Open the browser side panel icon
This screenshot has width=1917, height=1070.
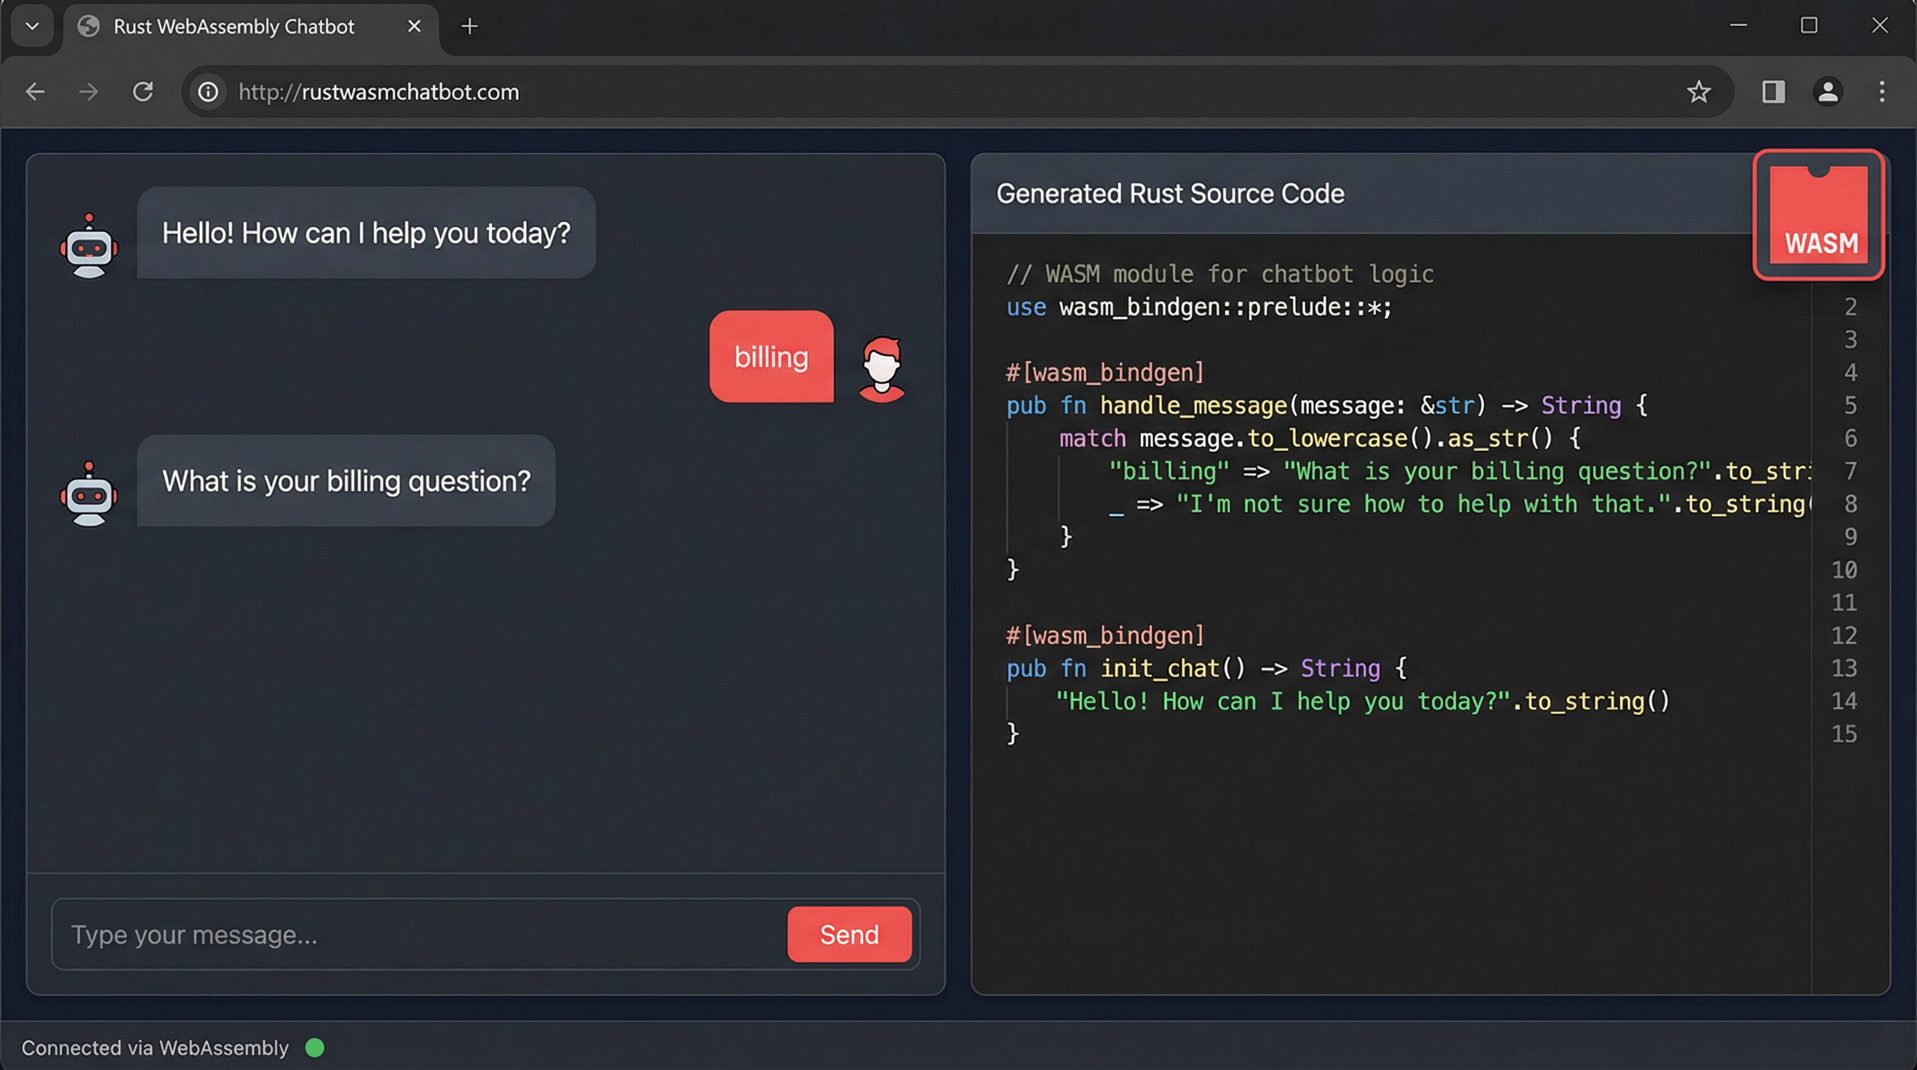point(1774,92)
